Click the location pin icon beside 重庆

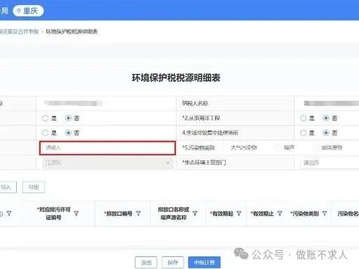pos(19,11)
